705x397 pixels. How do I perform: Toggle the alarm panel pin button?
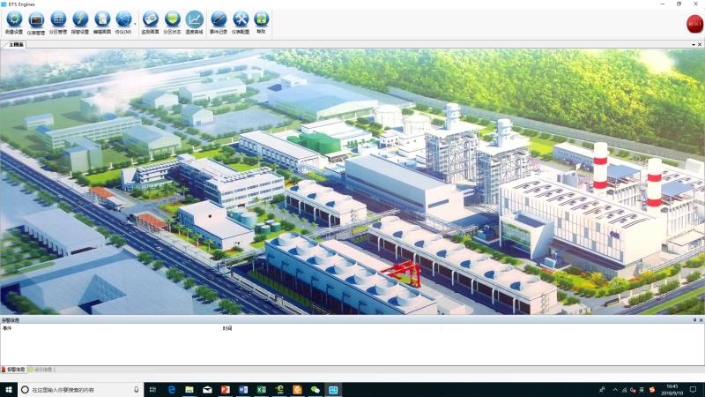[x=694, y=320]
